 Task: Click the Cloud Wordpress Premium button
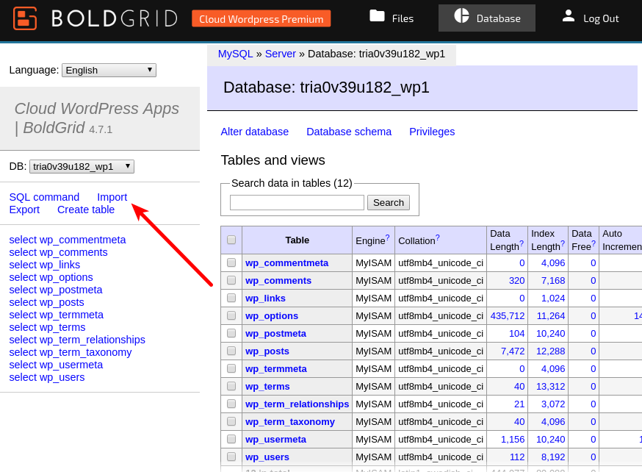262,19
